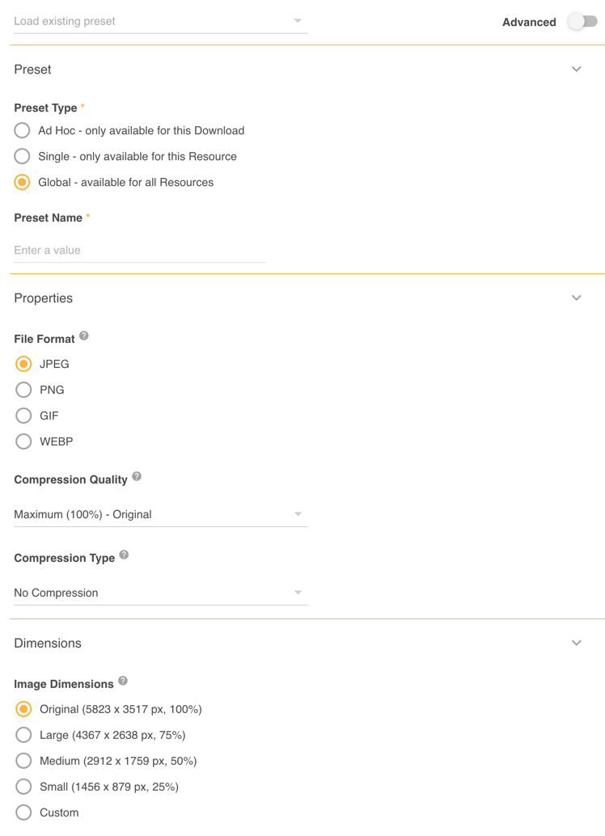The width and height of the screenshot is (605, 836).
Task: Toggle the Advanced switch
Action: coord(582,22)
